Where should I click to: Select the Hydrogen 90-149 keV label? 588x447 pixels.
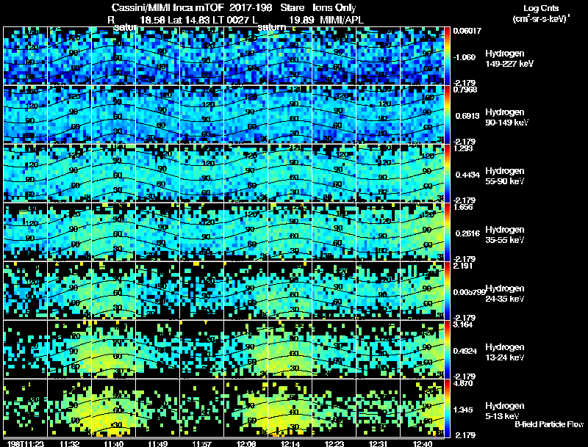pyautogui.click(x=506, y=117)
